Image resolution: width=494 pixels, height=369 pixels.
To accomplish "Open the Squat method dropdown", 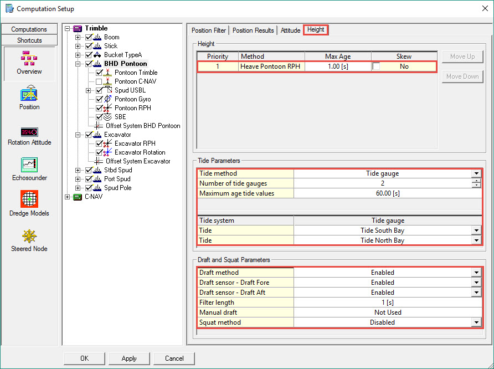I will click(x=476, y=322).
